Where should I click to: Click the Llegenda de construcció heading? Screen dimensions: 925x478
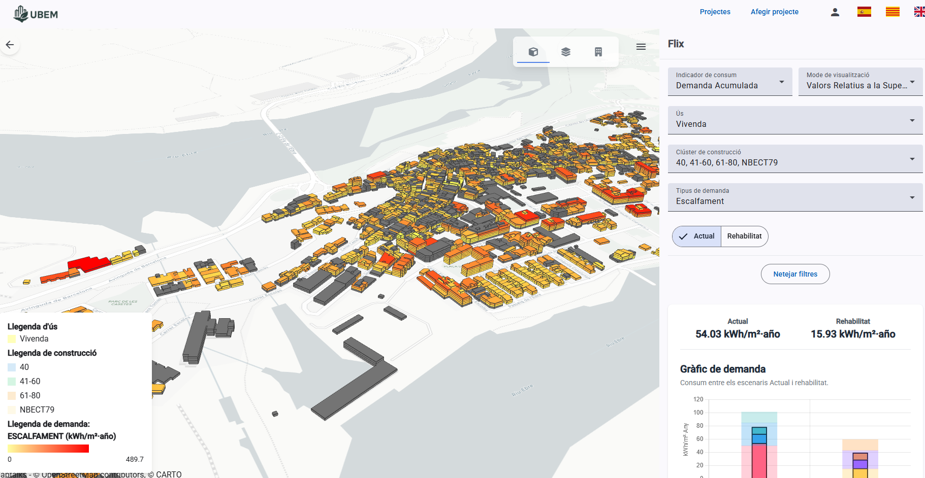tap(52, 353)
